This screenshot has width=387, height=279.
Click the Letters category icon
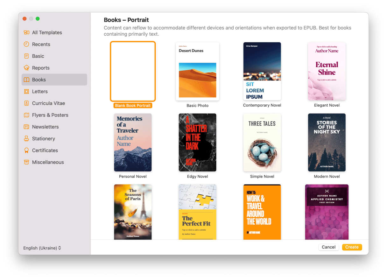tap(26, 91)
